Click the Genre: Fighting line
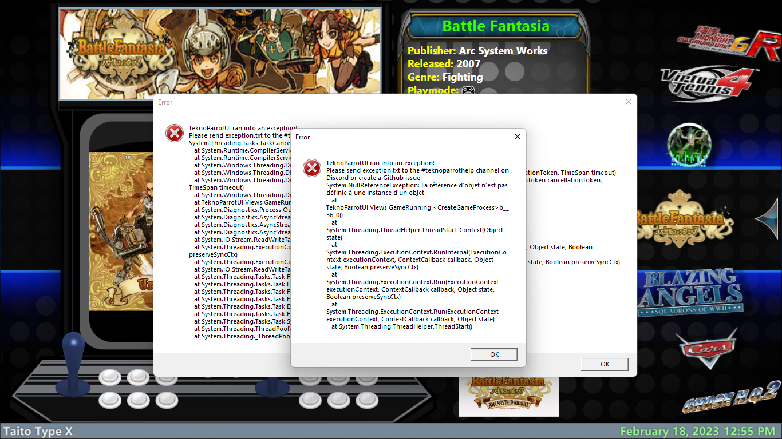This screenshot has height=439, width=782. click(x=445, y=77)
